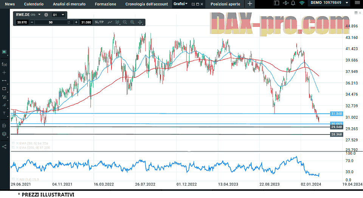Collapse the chart panel icon

pyautogui.click(x=356, y=13)
